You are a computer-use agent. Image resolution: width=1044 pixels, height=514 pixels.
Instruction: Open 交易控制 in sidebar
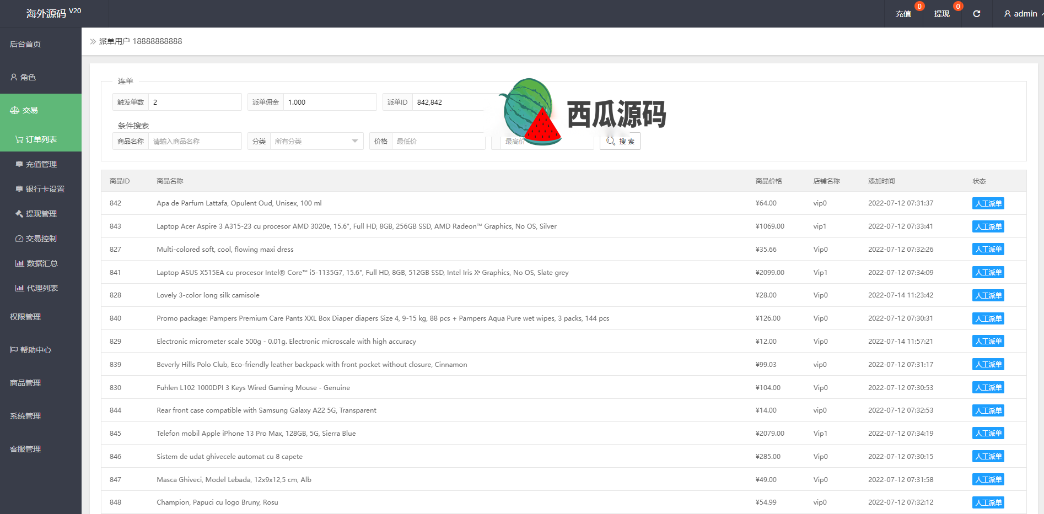(x=41, y=239)
